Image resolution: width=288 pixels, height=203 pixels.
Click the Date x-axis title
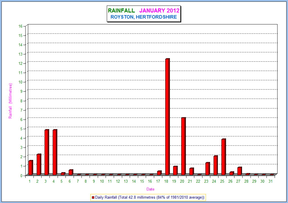click(150, 189)
